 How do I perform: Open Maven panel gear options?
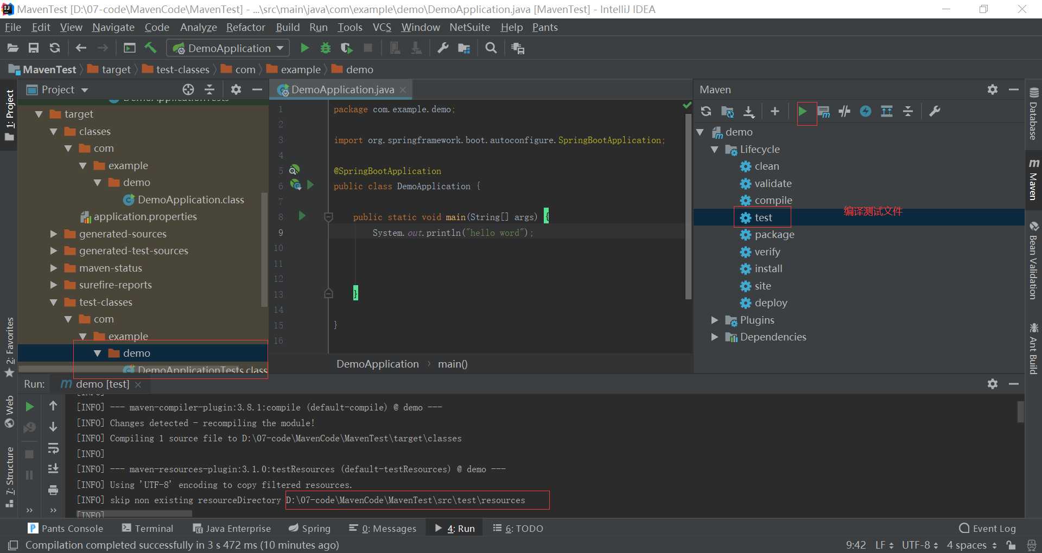pos(993,89)
